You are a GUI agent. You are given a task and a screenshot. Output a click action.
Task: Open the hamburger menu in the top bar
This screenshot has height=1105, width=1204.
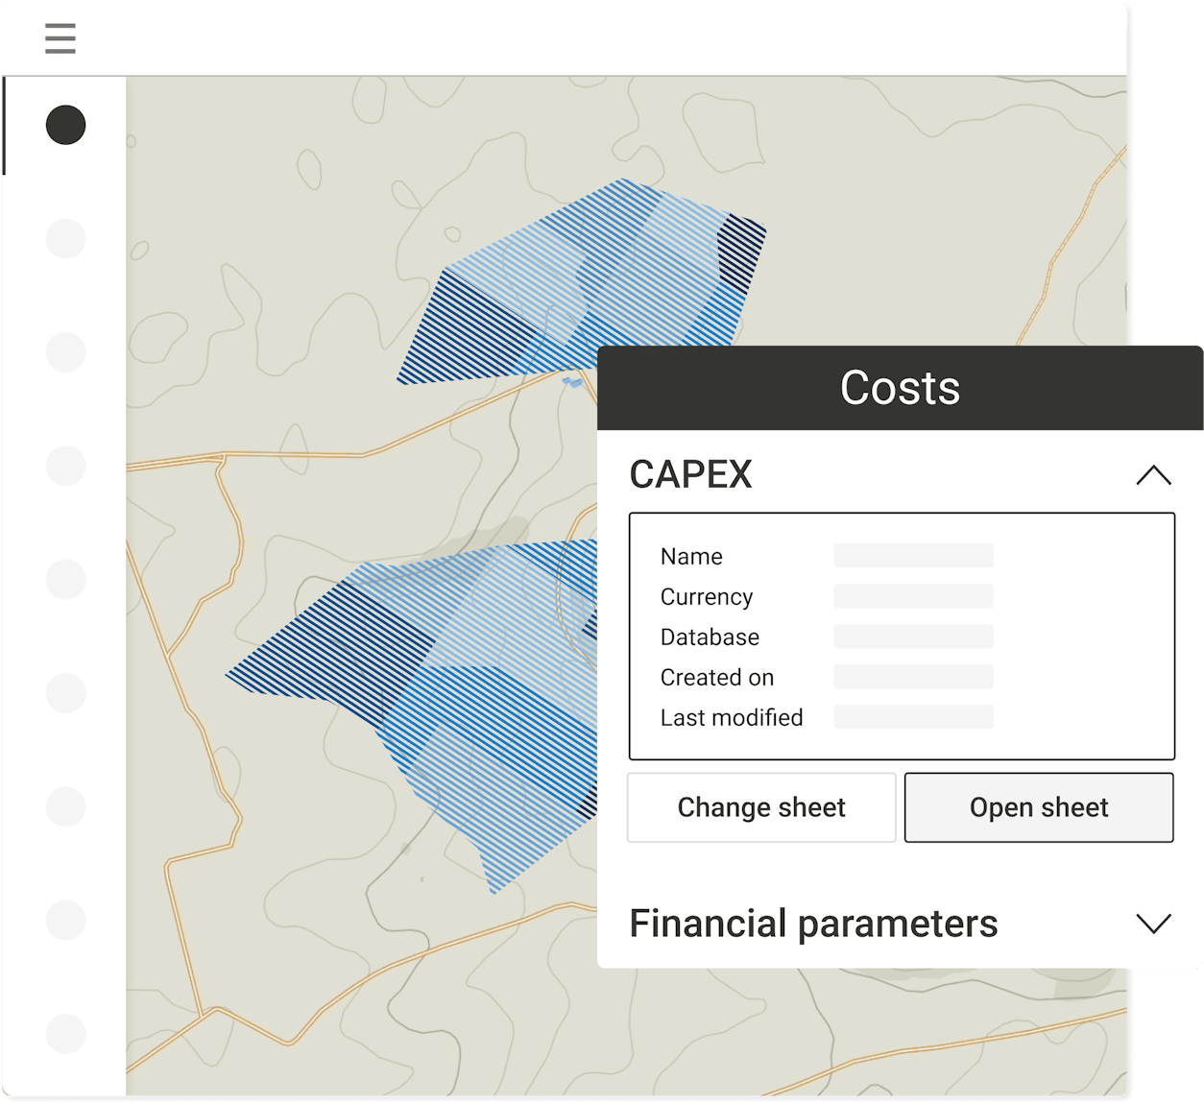60,38
